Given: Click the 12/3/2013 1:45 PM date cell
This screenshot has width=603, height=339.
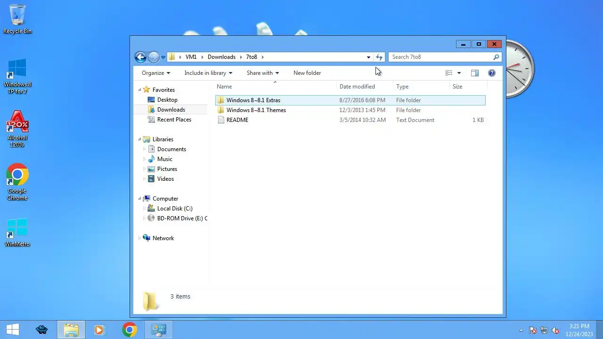Looking at the screenshot, I should tap(362, 110).
